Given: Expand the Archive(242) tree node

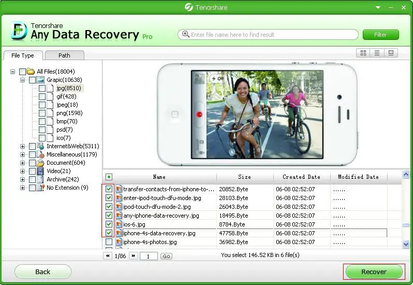Looking at the screenshot, I should 22,179.
